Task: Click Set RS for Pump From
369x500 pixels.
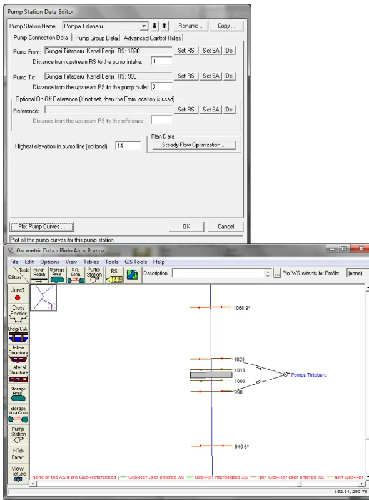Action: (x=186, y=51)
